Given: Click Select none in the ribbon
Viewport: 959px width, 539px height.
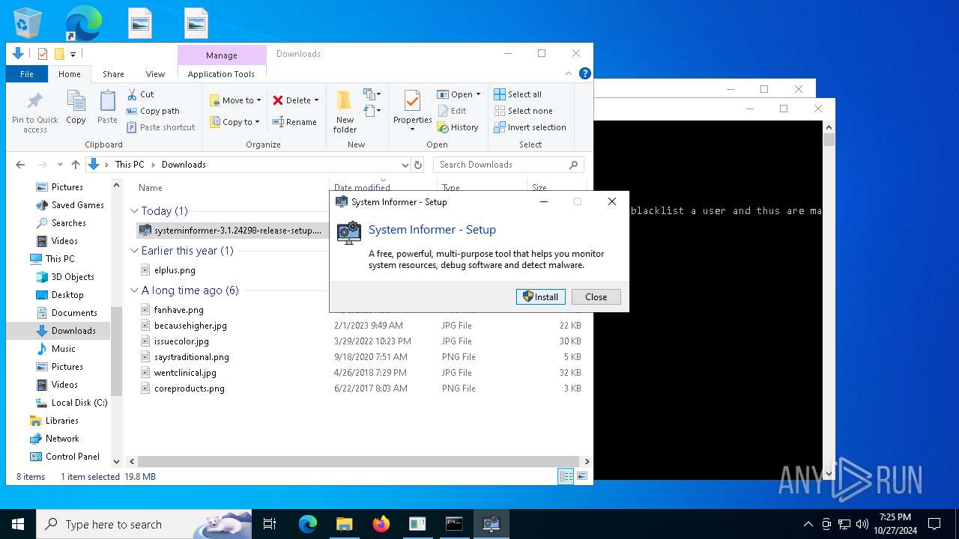Looking at the screenshot, I should pyautogui.click(x=523, y=111).
